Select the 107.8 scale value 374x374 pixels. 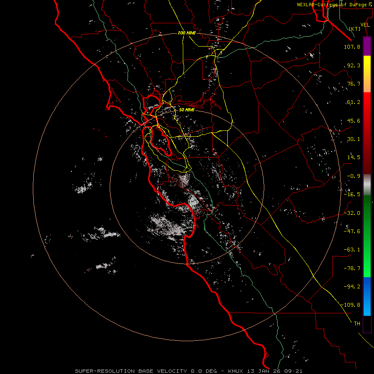[x=352, y=47]
